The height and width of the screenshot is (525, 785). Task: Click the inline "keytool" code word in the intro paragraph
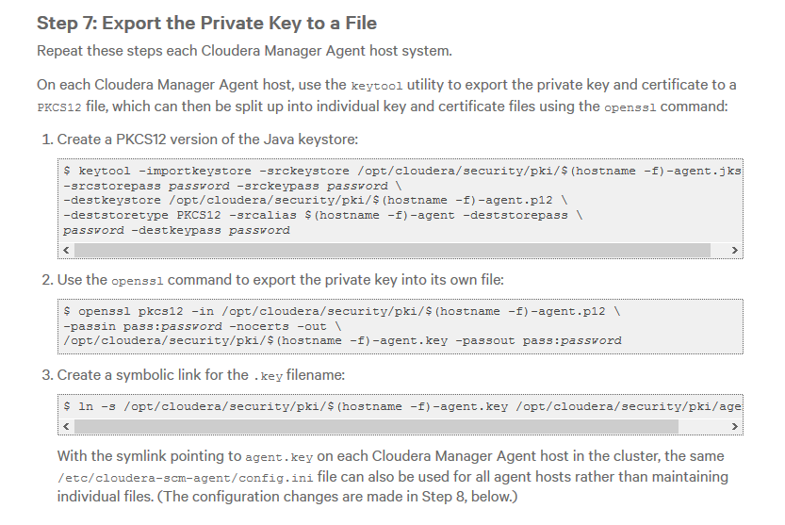(x=374, y=86)
